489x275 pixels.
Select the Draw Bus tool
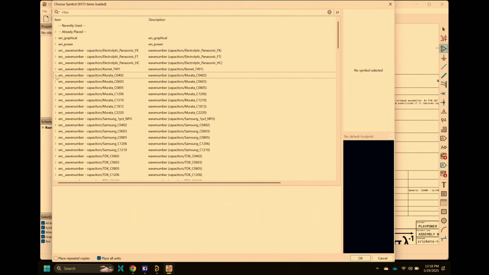point(443,76)
